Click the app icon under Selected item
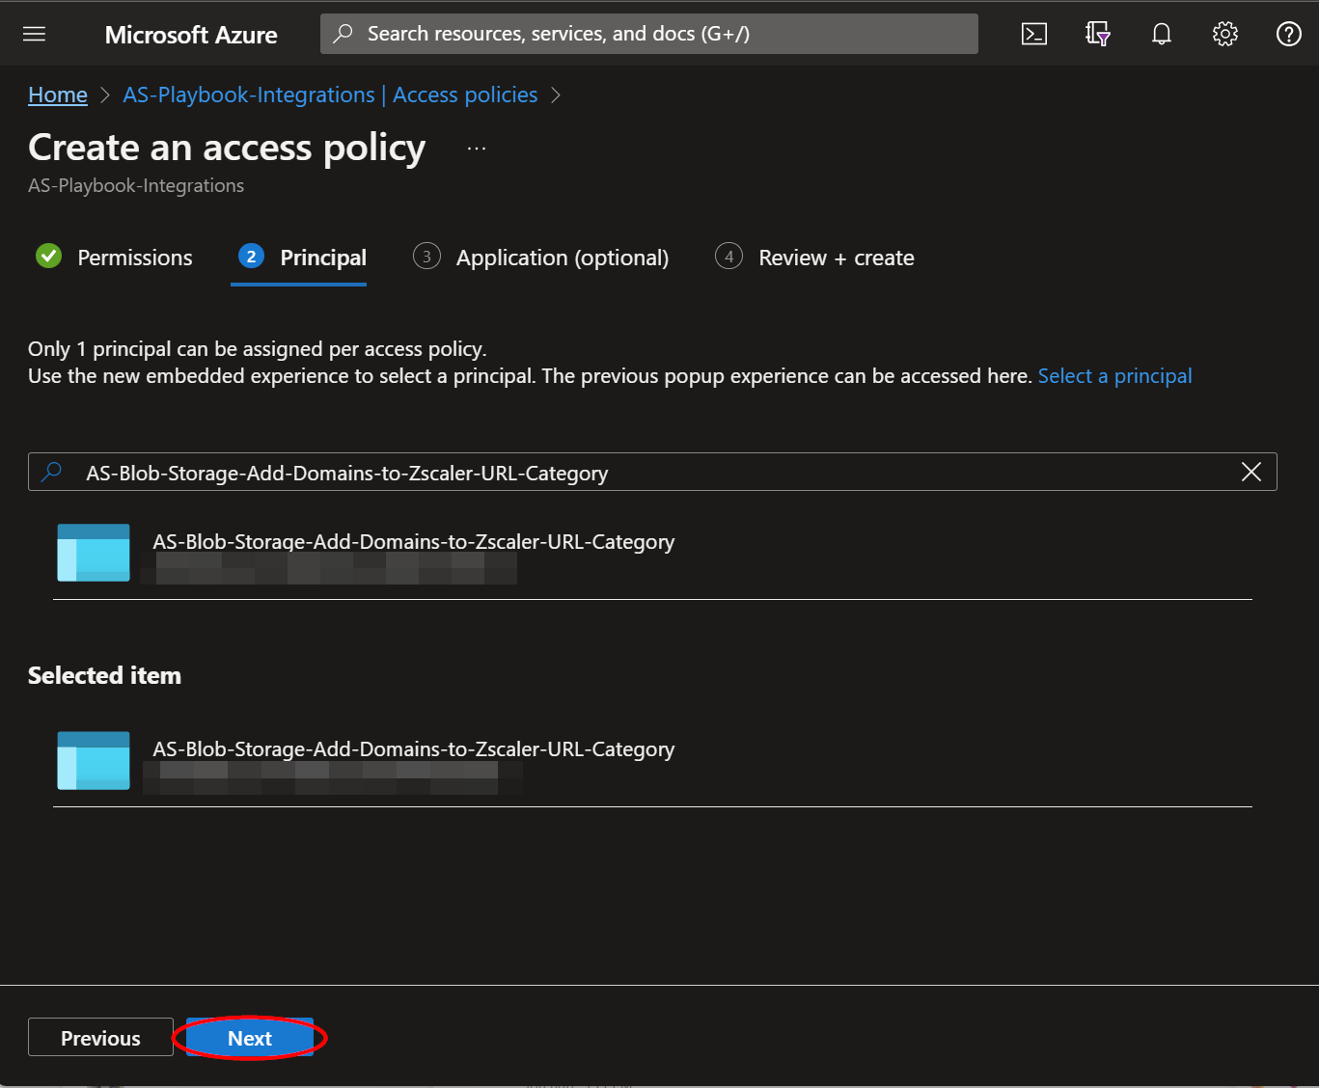Viewport: 1319px width, 1088px height. coord(94,760)
